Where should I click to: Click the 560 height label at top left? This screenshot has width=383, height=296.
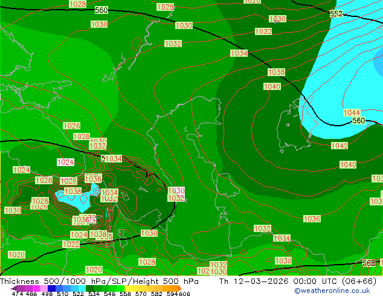(101, 10)
